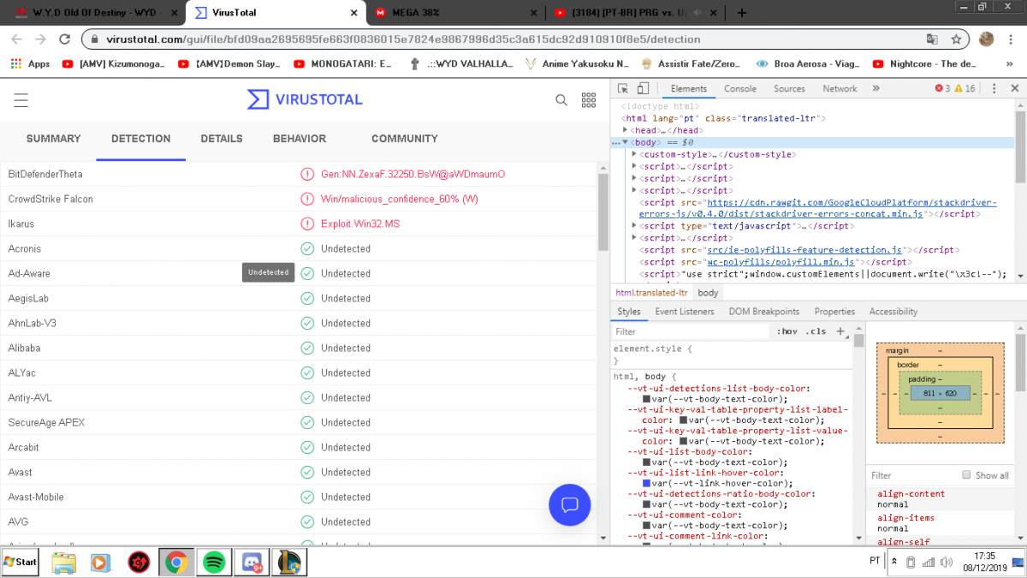Open the Event Listeners pane tab

[685, 312]
